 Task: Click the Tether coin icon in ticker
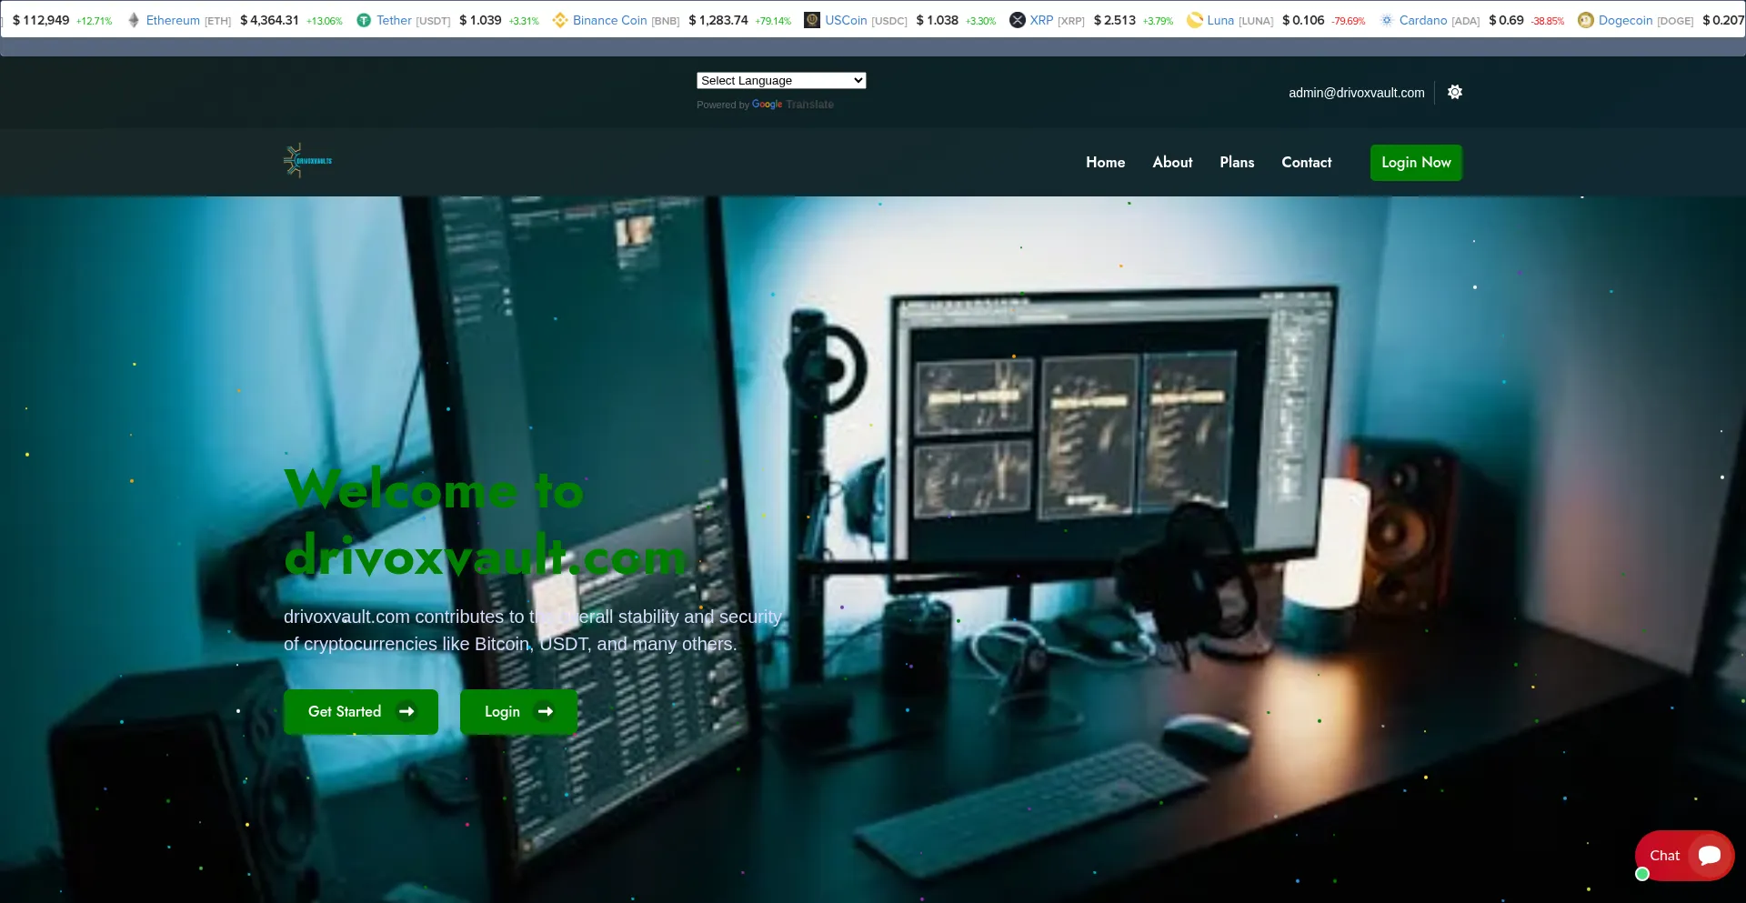pyautogui.click(x=364, y=20)
